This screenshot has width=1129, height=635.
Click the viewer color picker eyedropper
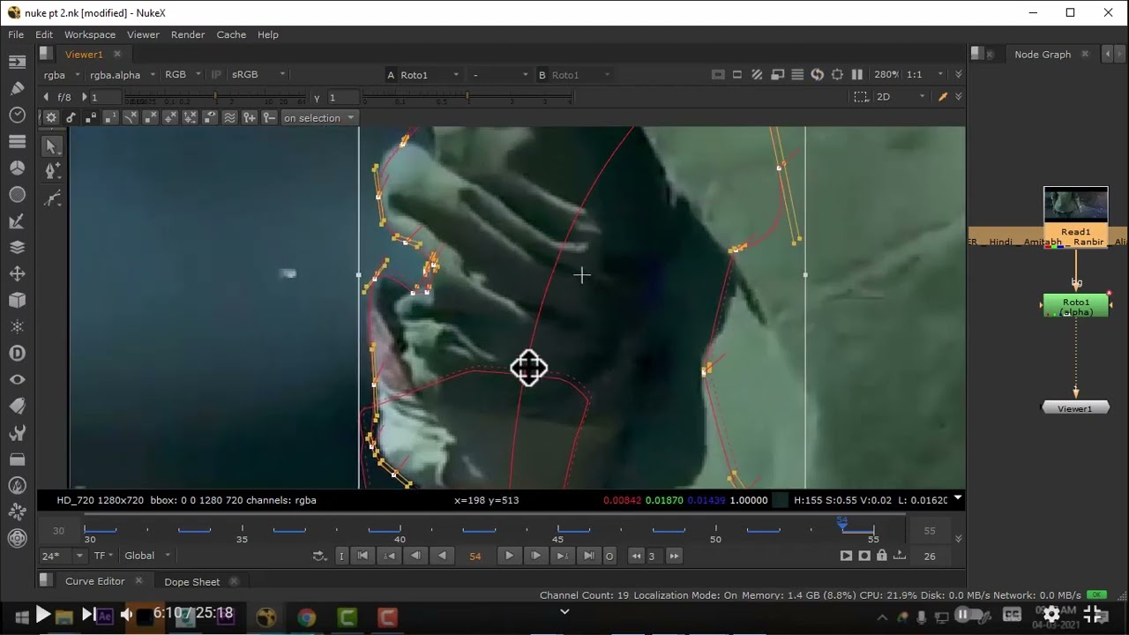[943, 97]
